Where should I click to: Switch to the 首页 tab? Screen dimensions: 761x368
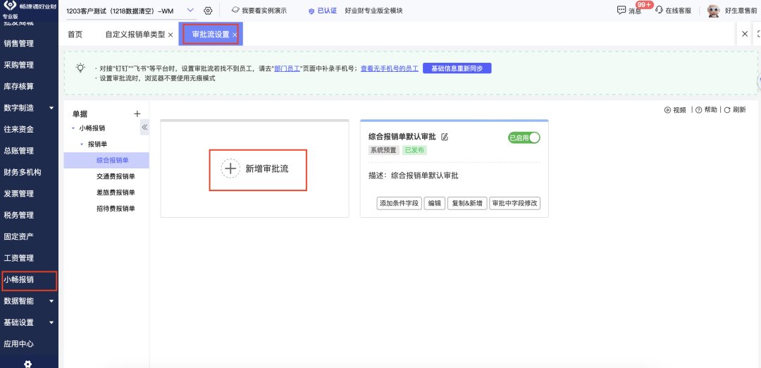[75, 35]
